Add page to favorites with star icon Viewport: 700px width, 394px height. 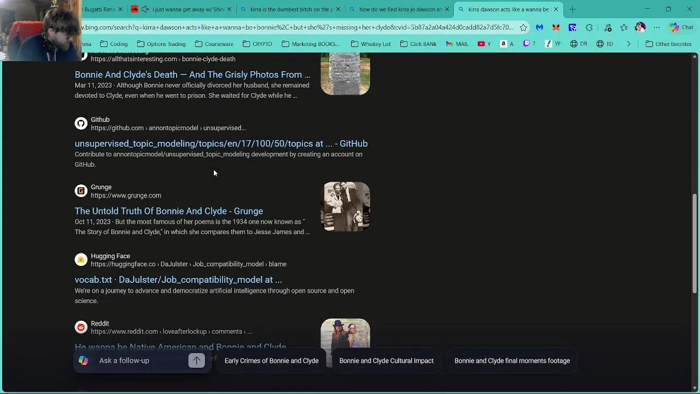point(523,27)
